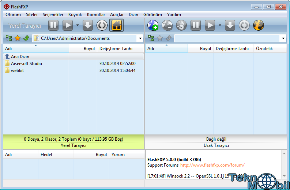Sort local files by Değiştirme Tarihi
Viewport: 290px width, 190px height.
point(120,49)
